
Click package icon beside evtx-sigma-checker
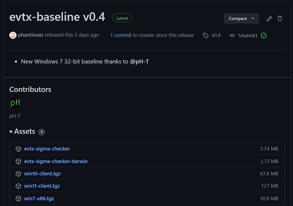[18, 149]
